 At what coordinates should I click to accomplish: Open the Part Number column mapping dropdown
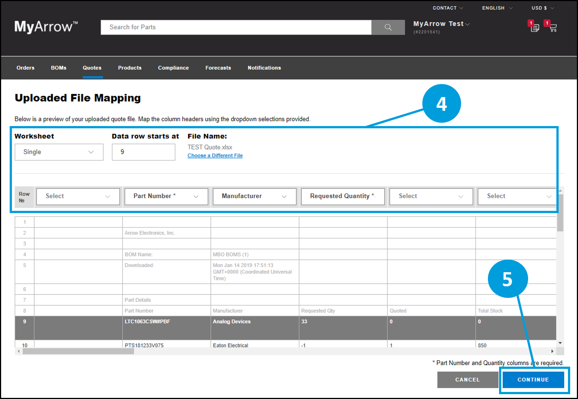pyautogui.click(x=166, y=196)
